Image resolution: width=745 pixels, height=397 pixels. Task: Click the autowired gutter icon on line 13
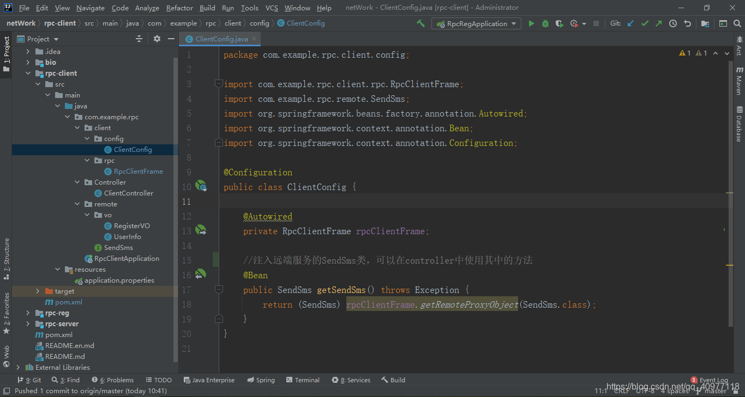click(201, 230)
